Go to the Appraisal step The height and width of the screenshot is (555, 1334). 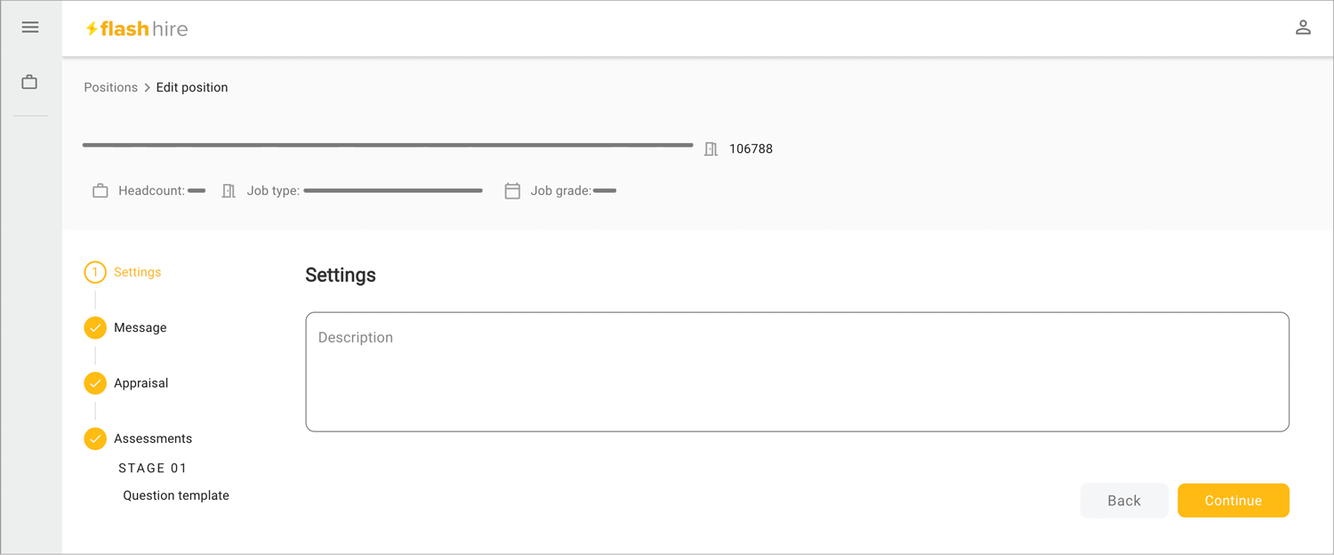coord(141,383)
